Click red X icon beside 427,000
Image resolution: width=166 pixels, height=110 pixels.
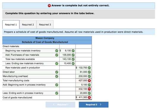pyautogui.click(x=89, y=81)
